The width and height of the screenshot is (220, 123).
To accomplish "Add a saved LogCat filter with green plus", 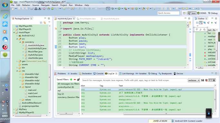I will pos(71,79).
